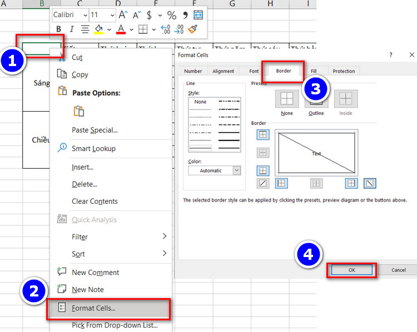Toggle the diagonal up border button
The width and height of the screenshot is (417, 332).
point(263,183)
